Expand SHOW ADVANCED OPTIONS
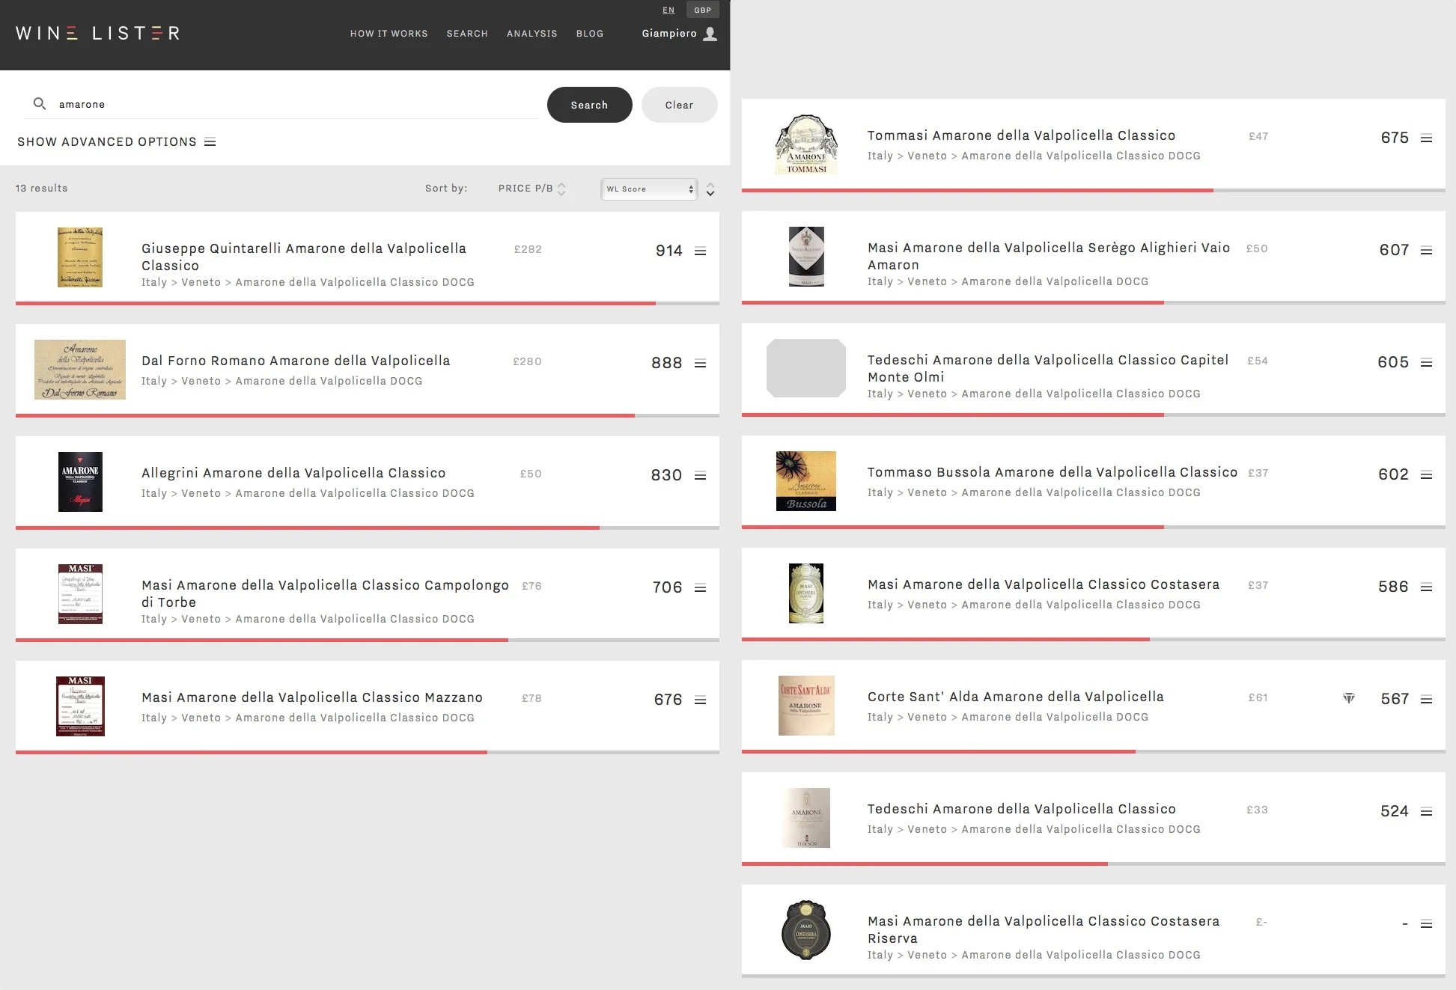 116,142
